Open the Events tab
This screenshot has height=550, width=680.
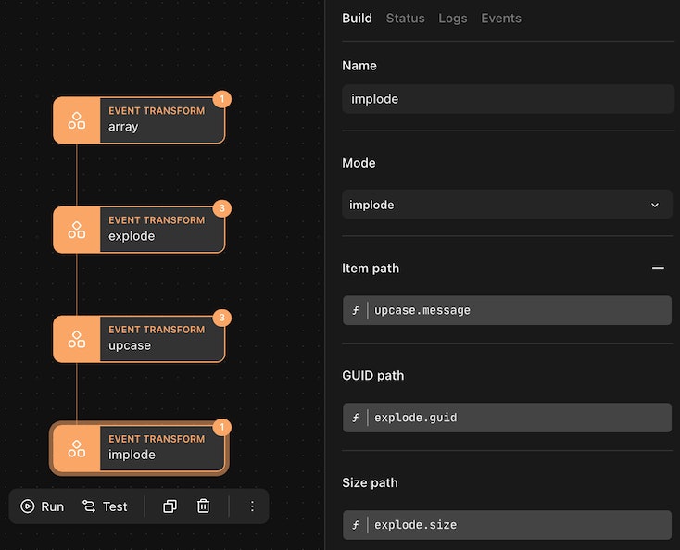[x=501, y=19]
